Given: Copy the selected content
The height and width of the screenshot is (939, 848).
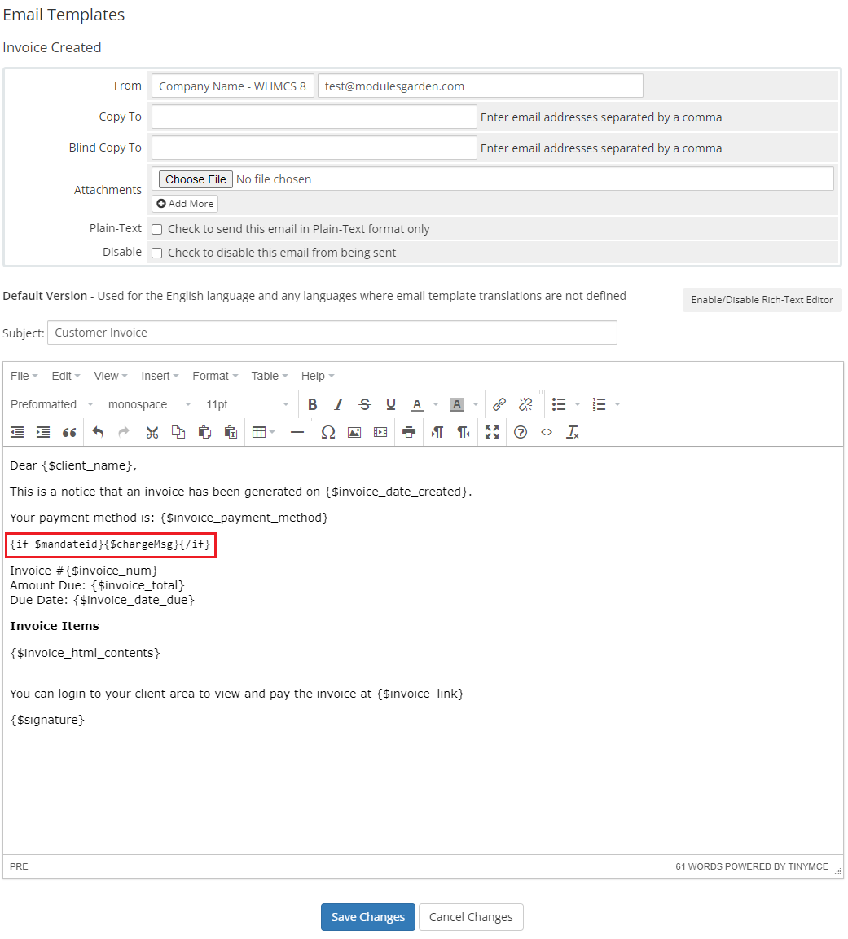Looking at the screenshot, I should point(178,432).
